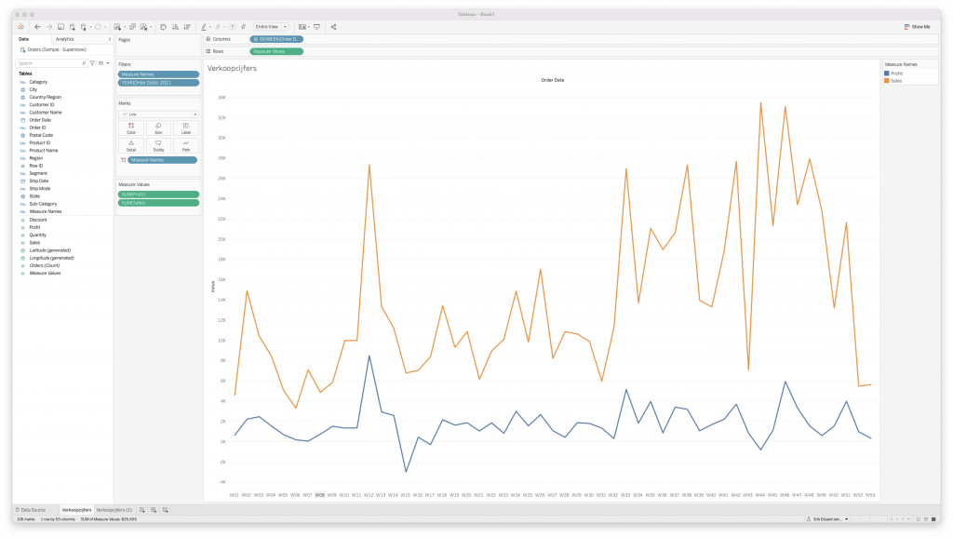The width and height of the screenshot is (953, 538).
Task: Click the Save workbook icon
Action: pyautogui.click(x=60, y=27)
